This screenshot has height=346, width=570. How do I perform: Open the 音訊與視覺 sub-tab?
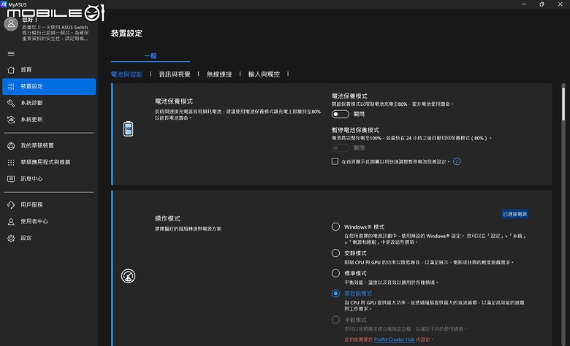tap(175, 74)
